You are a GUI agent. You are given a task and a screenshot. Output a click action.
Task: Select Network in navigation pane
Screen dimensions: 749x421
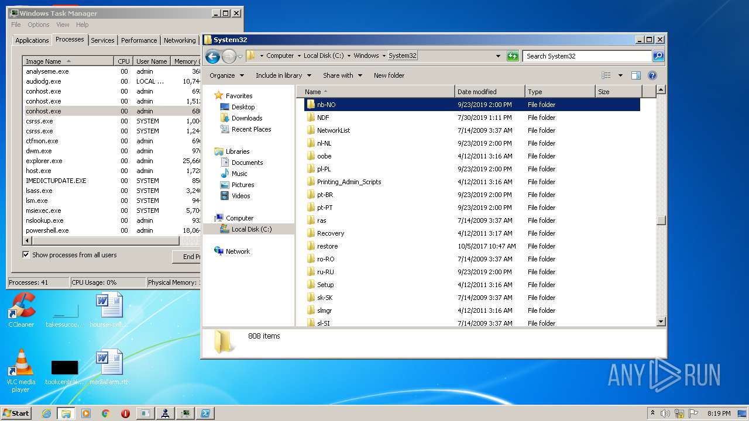(238, 251)
